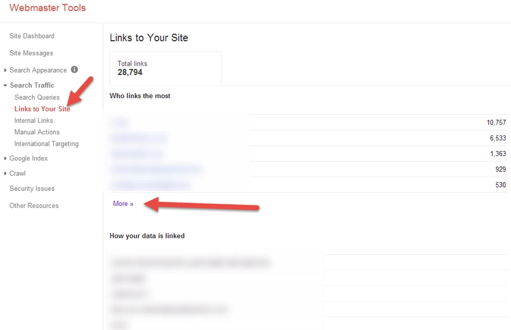Click the 10,757 links count value
511x330 pixels.
496,122
